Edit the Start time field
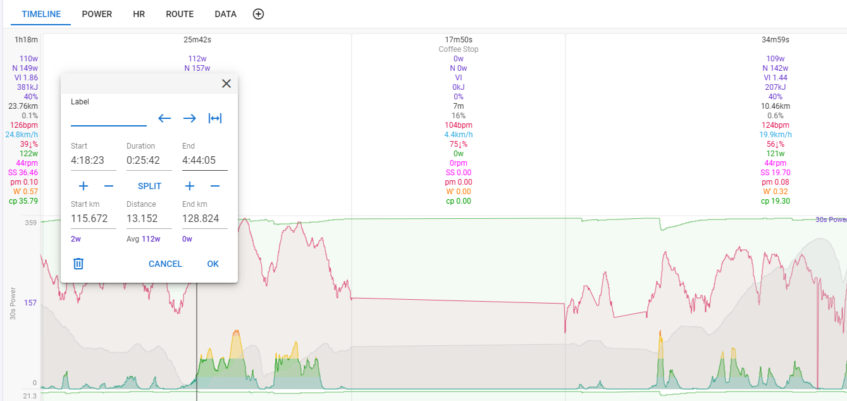The width and height of the screenshot is (847, 401). click(93, 161)
